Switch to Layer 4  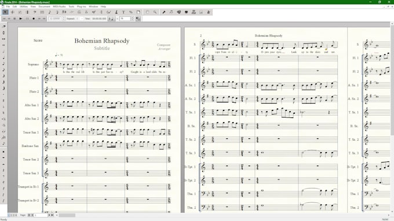[x=16, y=215]
